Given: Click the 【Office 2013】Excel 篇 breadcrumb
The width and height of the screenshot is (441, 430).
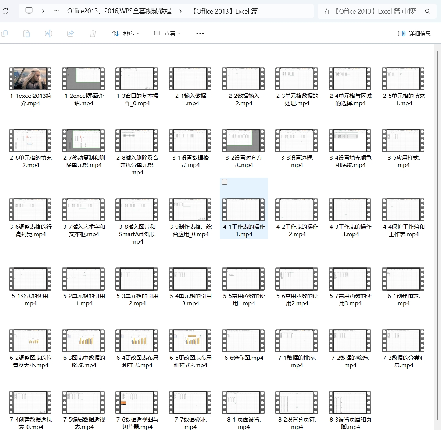Looking at the screenshot, I should pos(225,11).
